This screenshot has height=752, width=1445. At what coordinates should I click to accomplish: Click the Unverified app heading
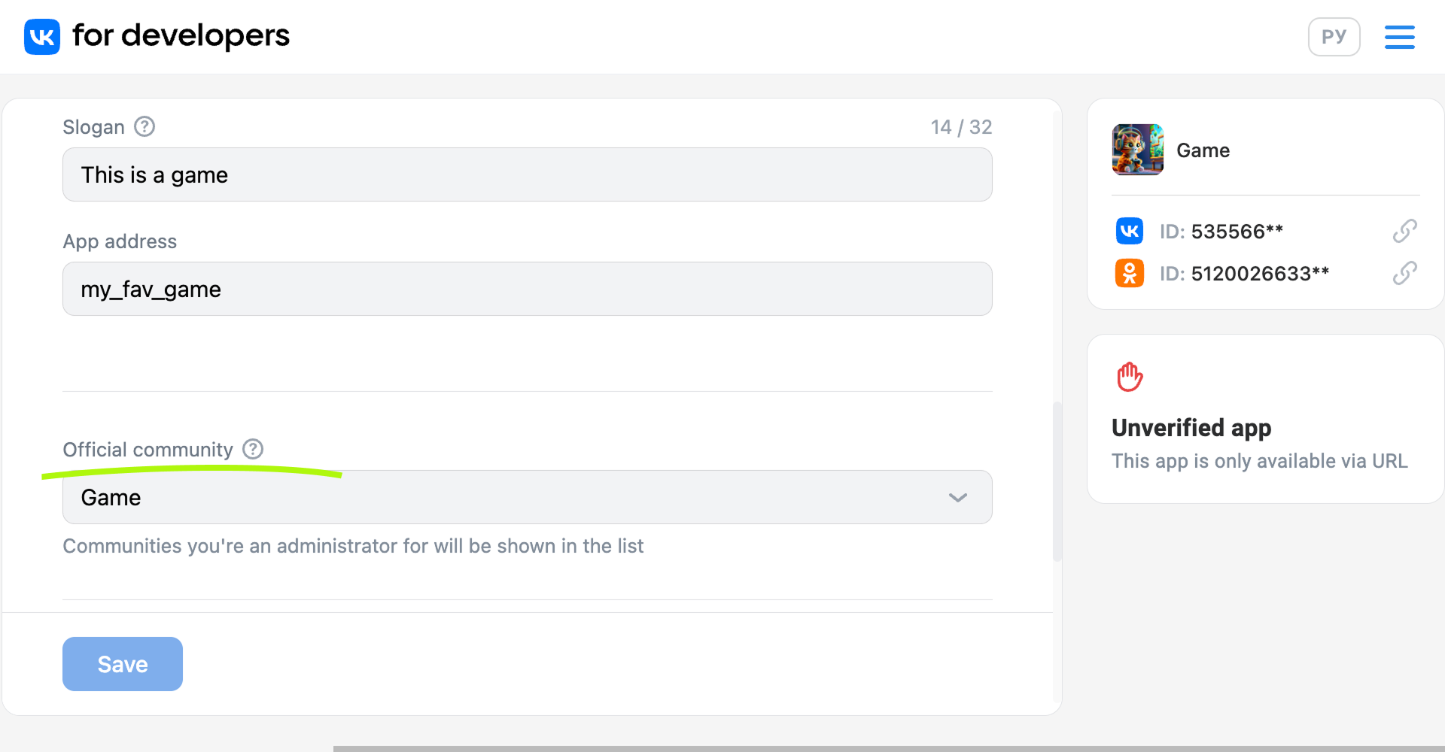pyautogui.click(x=1191, y=428)
